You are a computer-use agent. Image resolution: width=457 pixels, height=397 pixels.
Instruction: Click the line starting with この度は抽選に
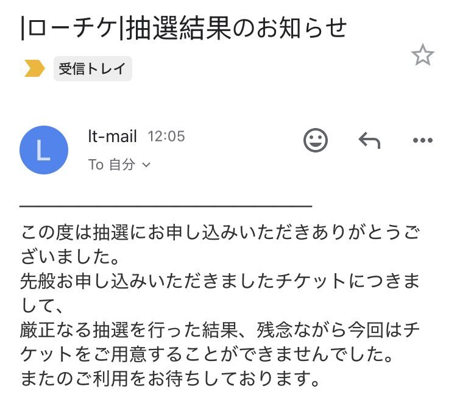coord(221,232)
